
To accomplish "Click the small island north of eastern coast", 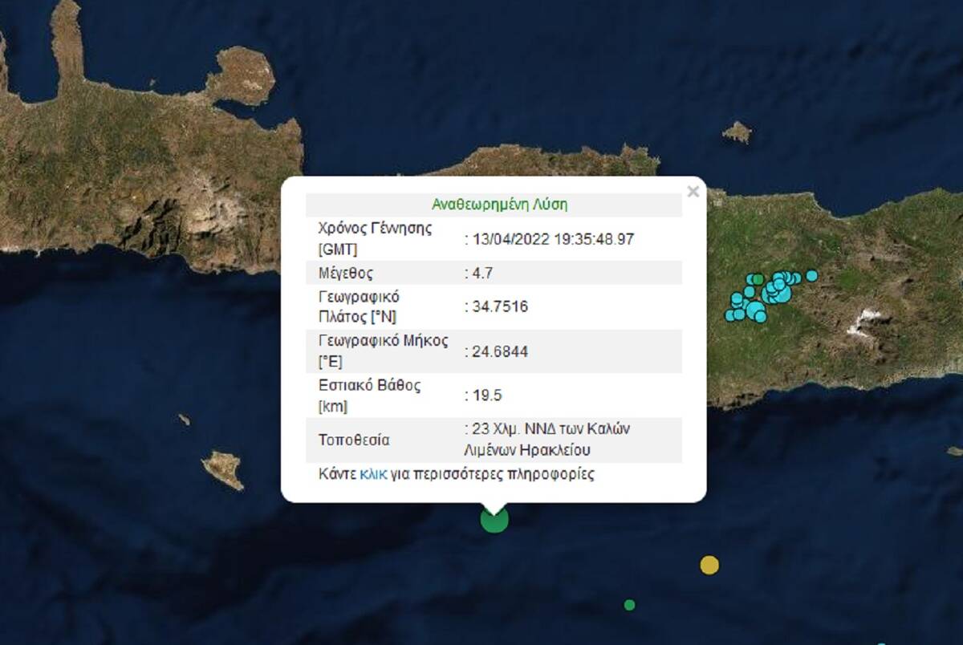I will click(x=737, y=132).
